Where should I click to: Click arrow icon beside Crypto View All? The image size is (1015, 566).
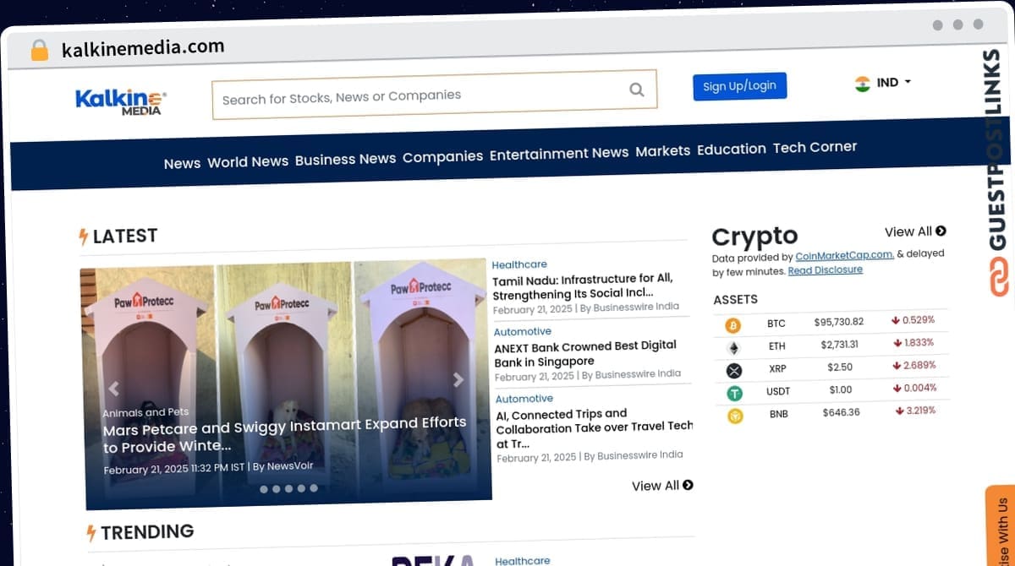(x=941, y=231)
